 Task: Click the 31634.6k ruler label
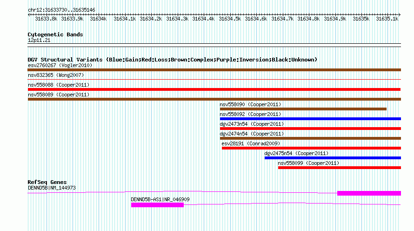[256, 19]
